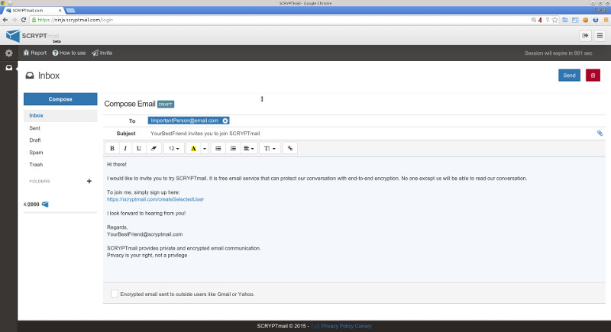Open the Spam folder
The width and height of the screenshot is (611, 332).
tap(36, 153)
